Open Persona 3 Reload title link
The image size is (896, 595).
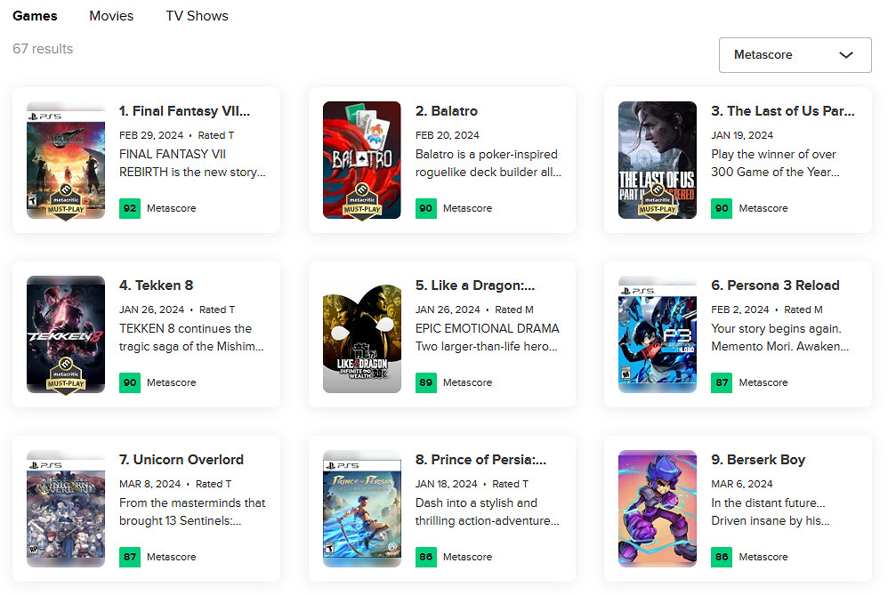click(775, 285)
